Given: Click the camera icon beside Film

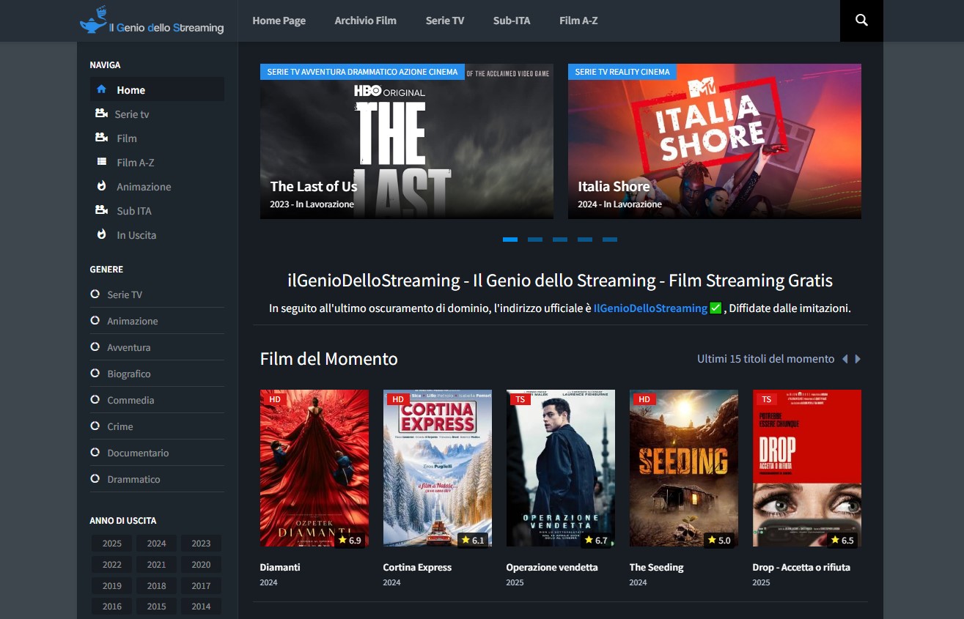Looking at the screenshot, I should [102, 138].
